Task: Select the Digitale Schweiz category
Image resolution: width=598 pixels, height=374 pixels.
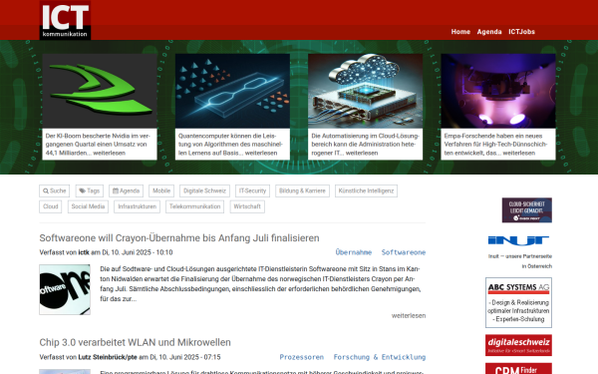Action: click(204, 190)
